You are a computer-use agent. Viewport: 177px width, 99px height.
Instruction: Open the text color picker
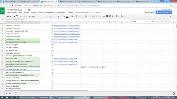coord(67,16)
